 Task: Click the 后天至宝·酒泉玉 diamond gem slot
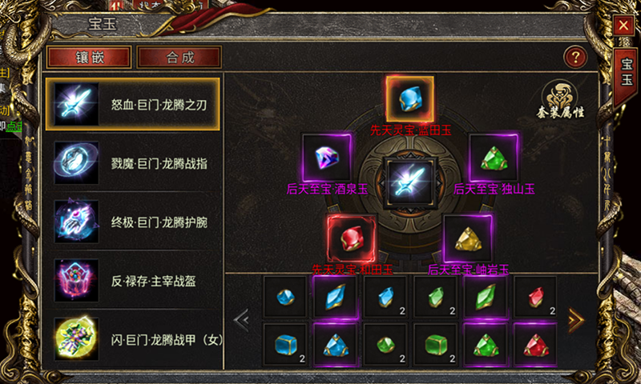click(327, 157)
